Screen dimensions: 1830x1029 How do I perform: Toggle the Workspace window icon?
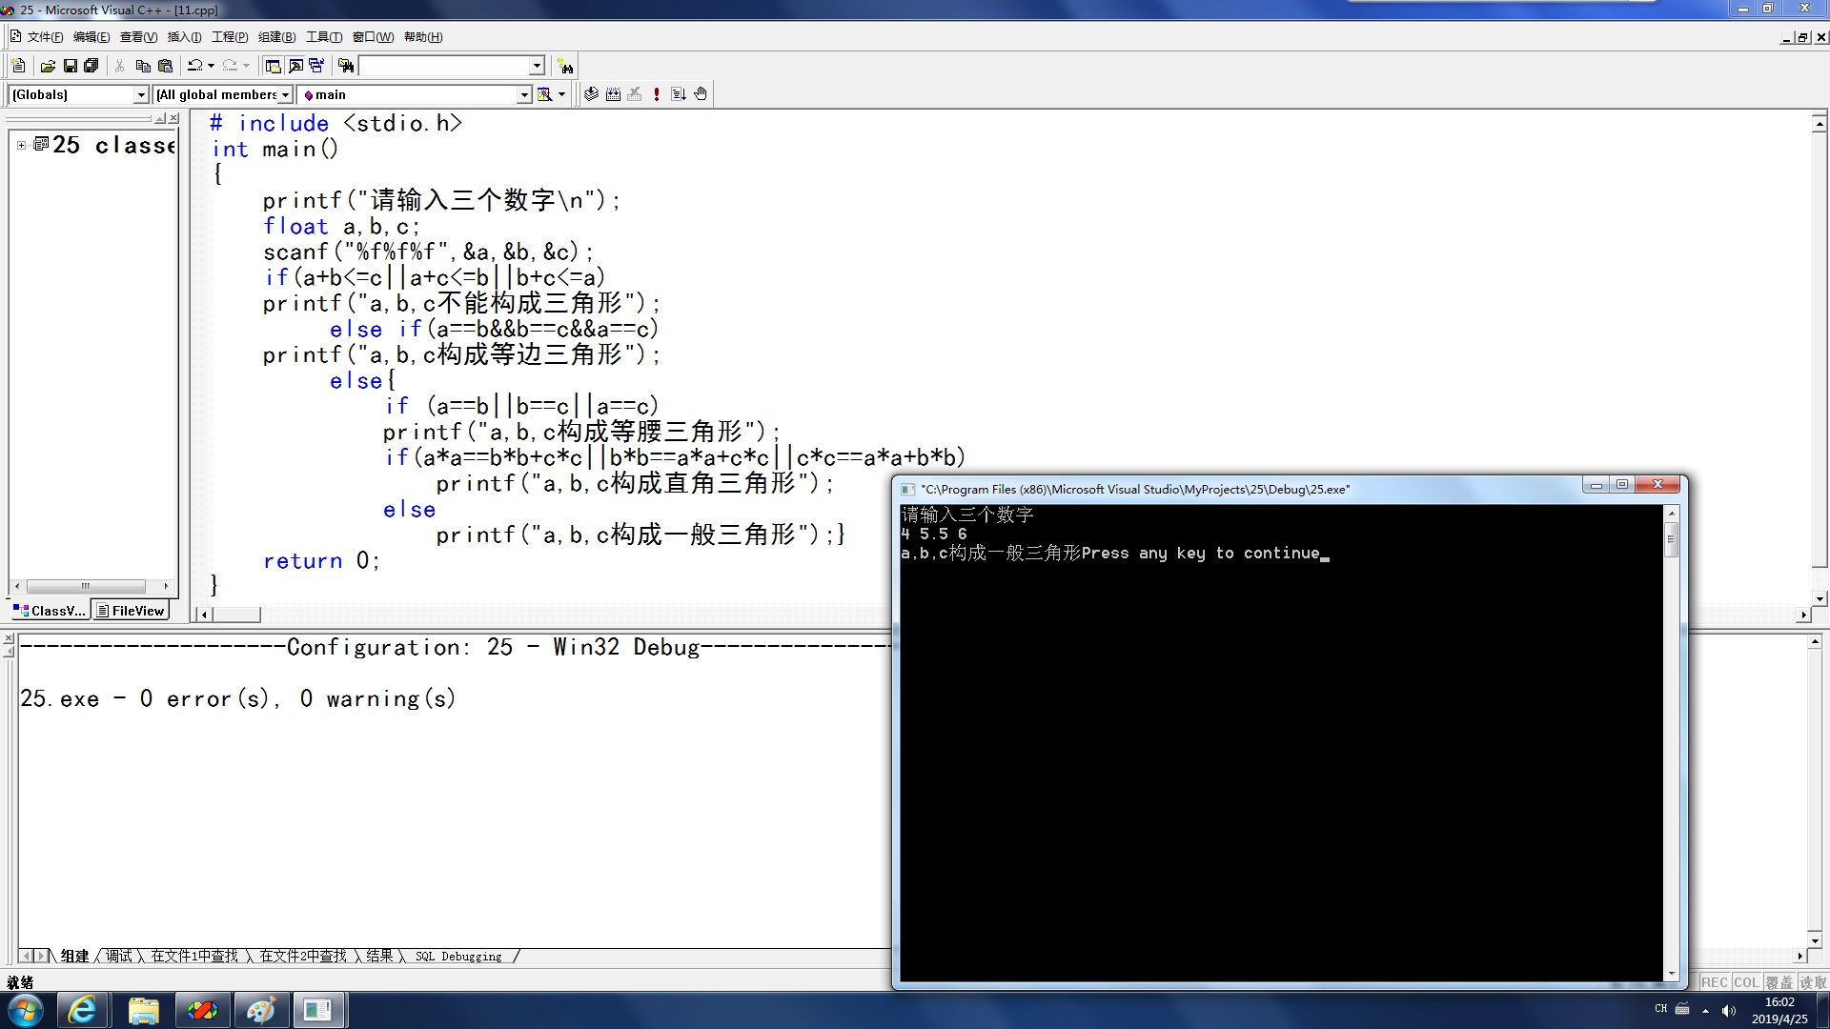(273, 66)
